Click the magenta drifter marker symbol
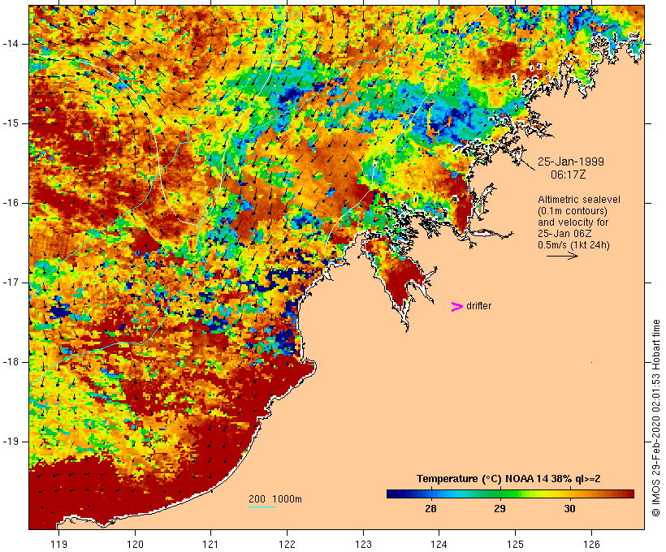666x552 pixels. coord(456,307)
